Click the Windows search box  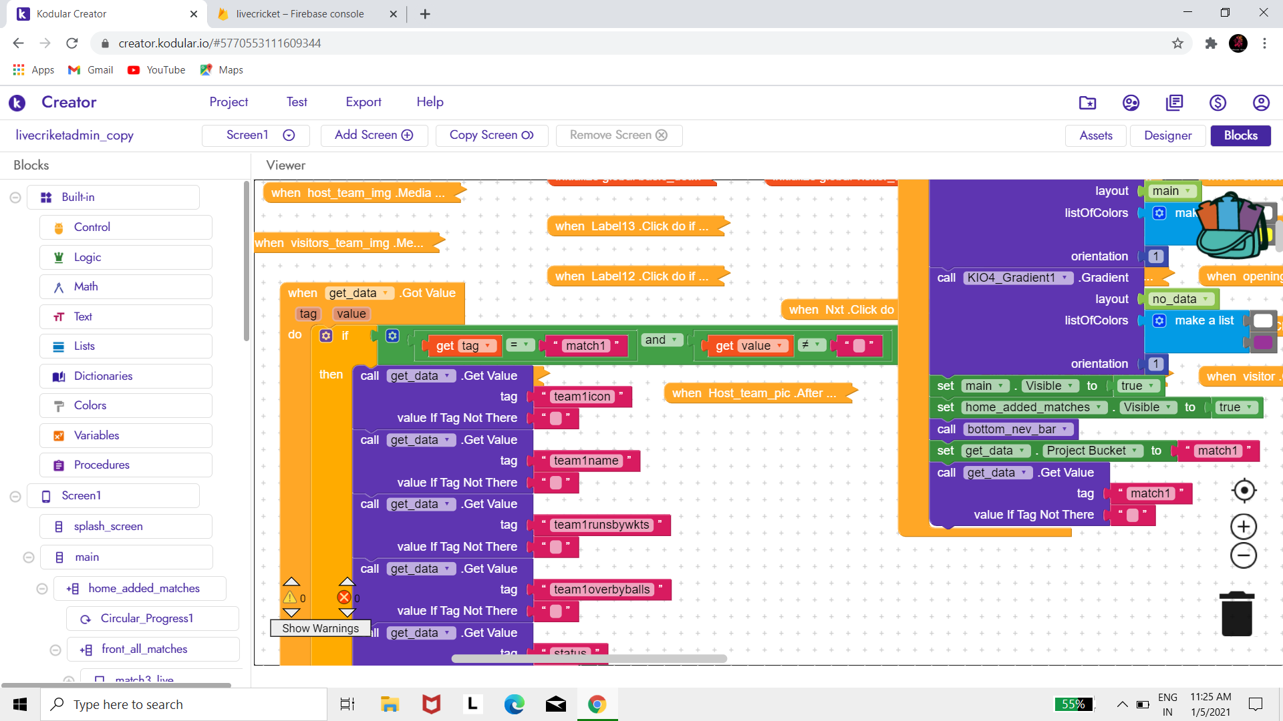tap(184, 704)
